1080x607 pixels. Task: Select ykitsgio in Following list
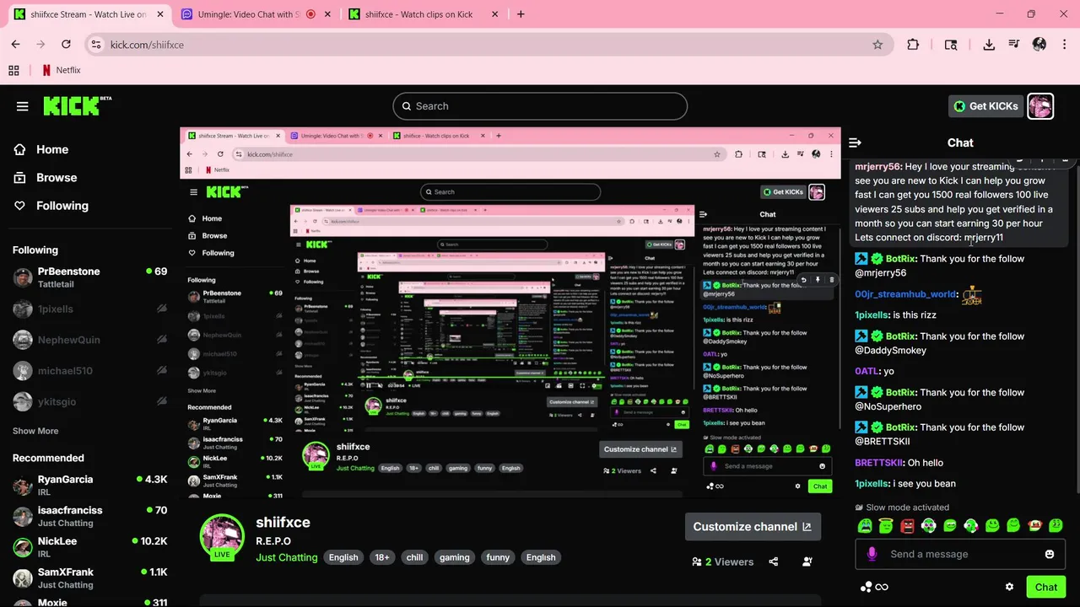89,401
